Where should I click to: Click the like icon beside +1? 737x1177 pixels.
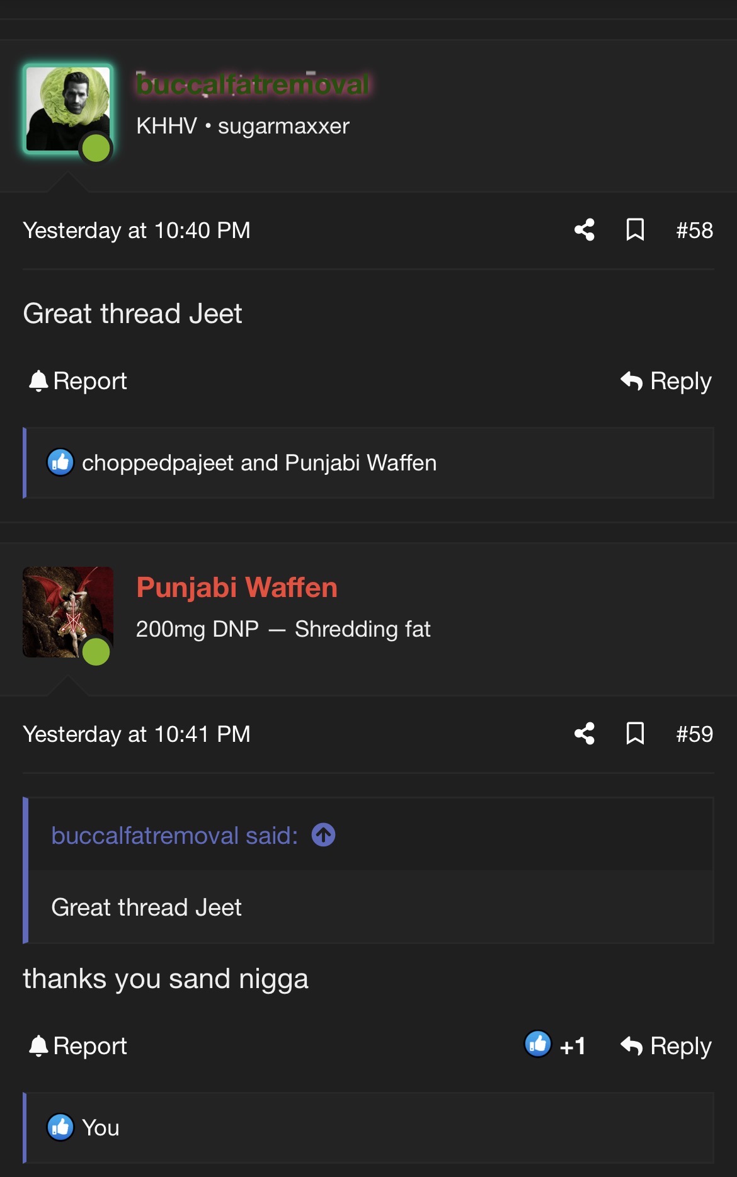tap(538, 1044)
